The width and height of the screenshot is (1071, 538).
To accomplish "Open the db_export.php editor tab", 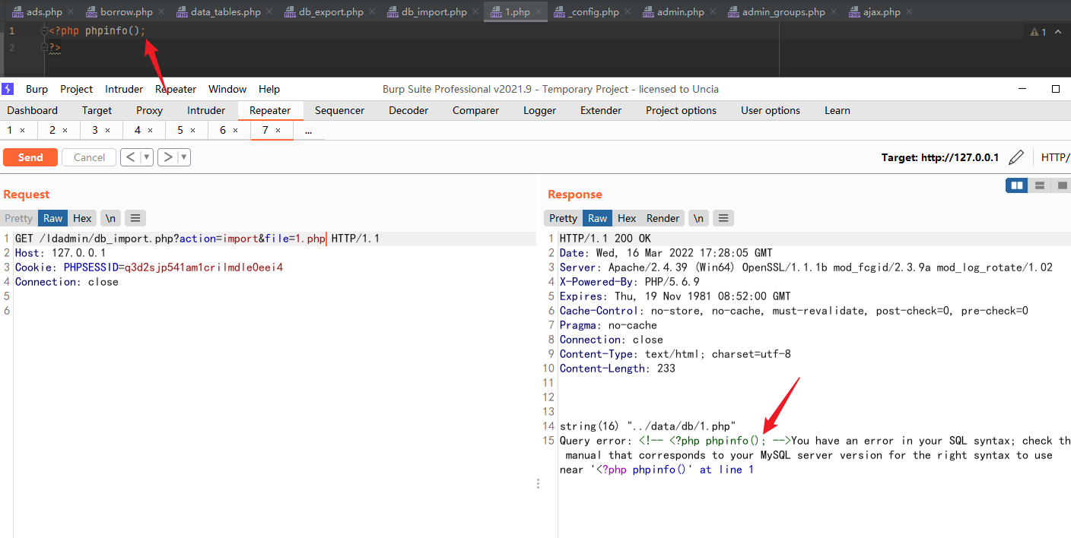I will pos(331,12).
